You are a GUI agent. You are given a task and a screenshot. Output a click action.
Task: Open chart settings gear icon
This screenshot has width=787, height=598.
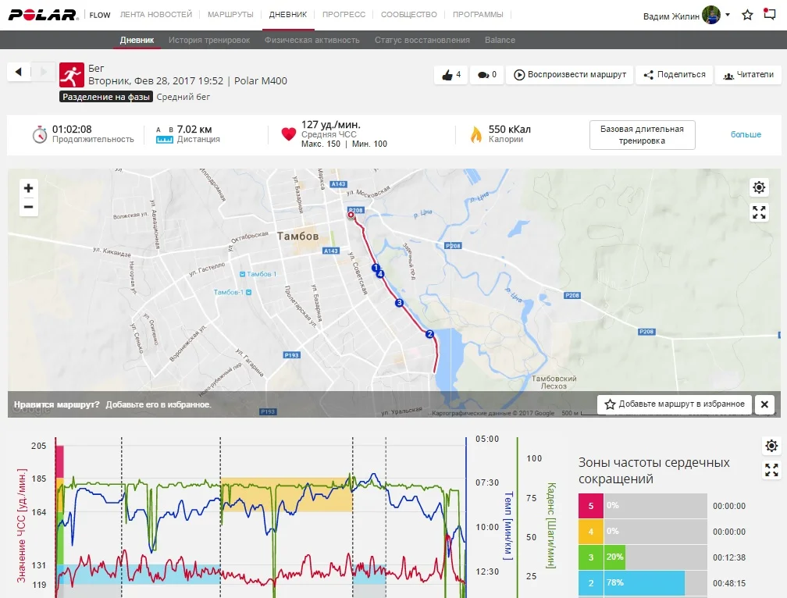click(771, 446)
